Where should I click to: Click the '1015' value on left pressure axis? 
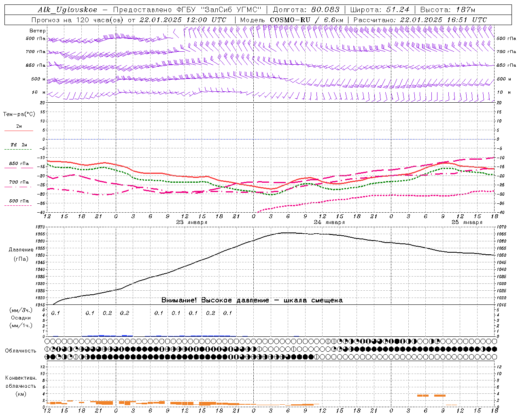tap(41, 305)
